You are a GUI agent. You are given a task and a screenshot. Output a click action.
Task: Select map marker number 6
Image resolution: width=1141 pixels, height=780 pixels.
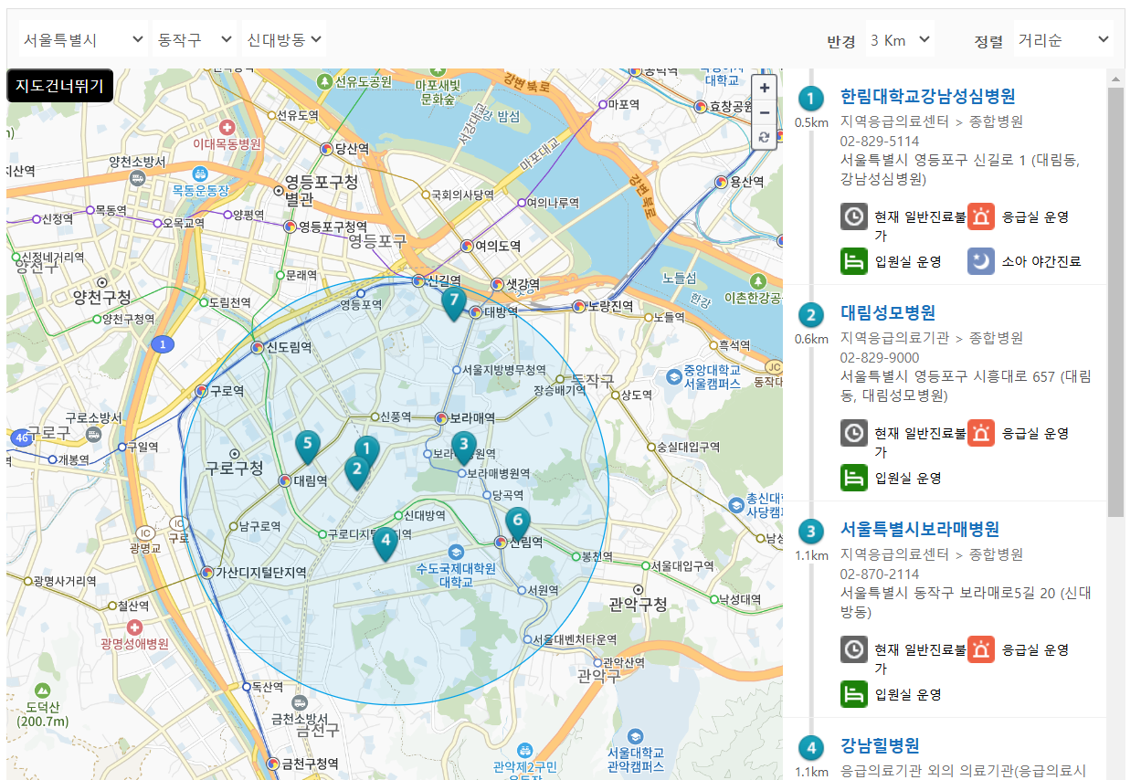[518, 523]
